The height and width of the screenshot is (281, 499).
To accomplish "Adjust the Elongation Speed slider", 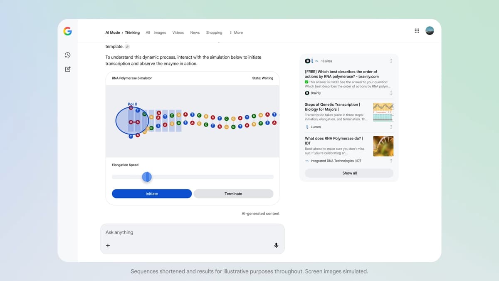I will point(147,177).
